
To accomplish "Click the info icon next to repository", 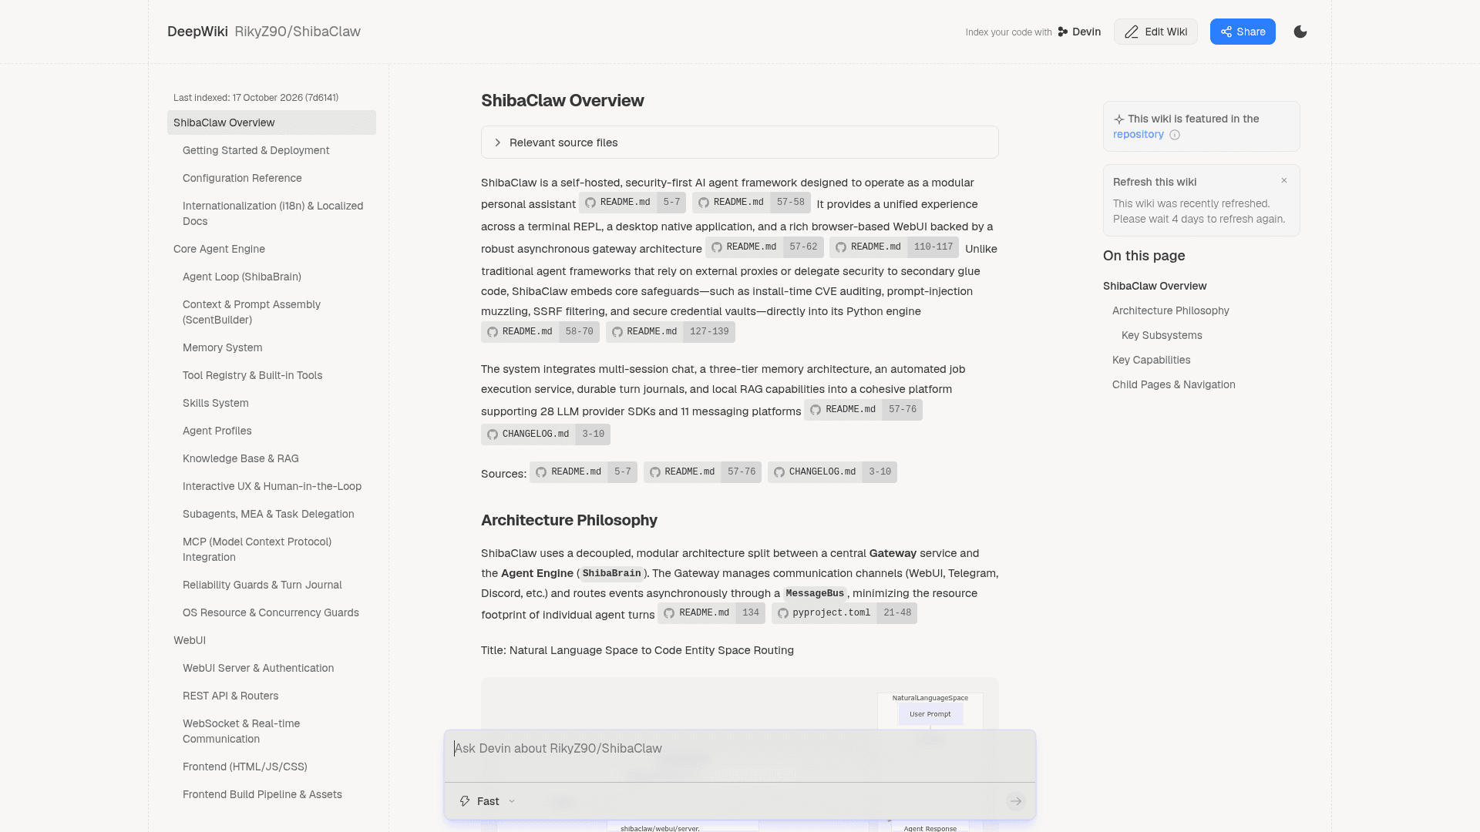I will tap(1175, 135).
